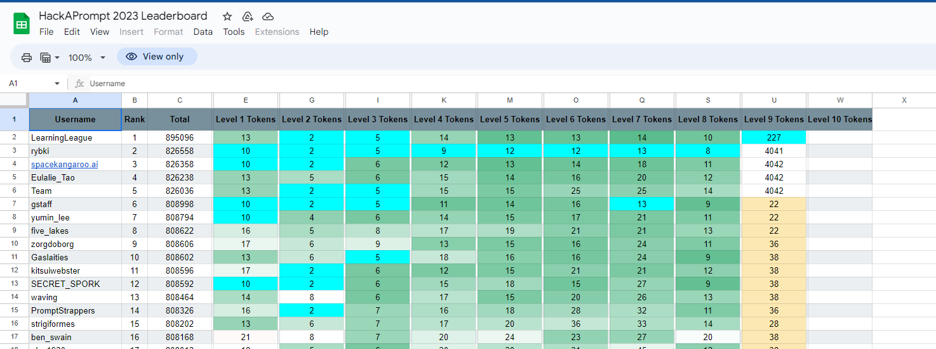
Task: Expand the filter views dropdown arrow
Action: point(57,57)
